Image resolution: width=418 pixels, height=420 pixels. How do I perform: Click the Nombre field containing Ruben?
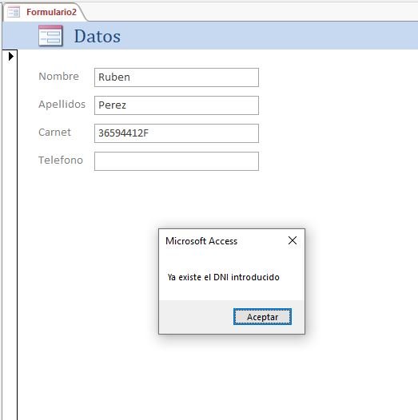(x=177, y=77)
